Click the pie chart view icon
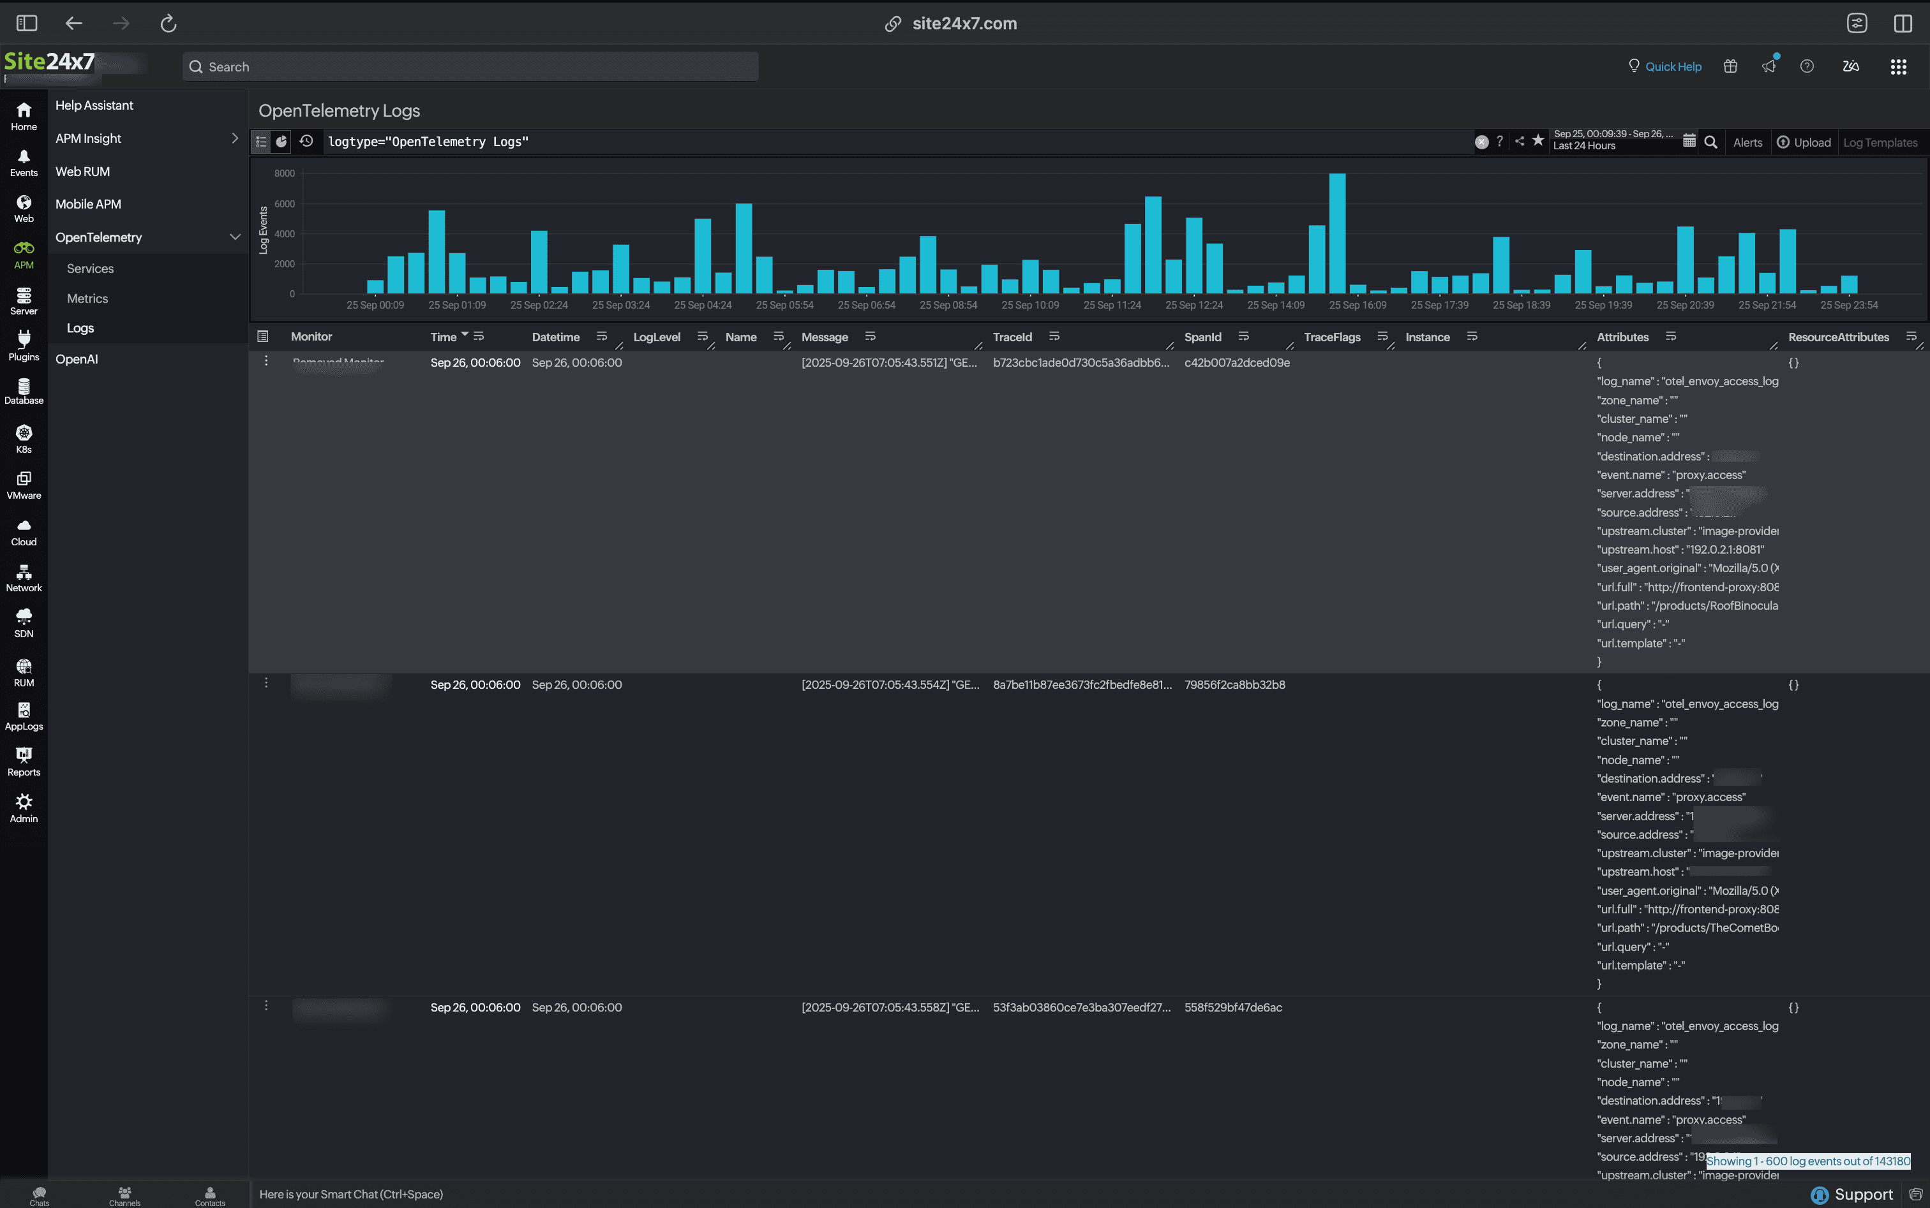The height and width of the screenshot is (1208, 1930). [x=281, y=142]
